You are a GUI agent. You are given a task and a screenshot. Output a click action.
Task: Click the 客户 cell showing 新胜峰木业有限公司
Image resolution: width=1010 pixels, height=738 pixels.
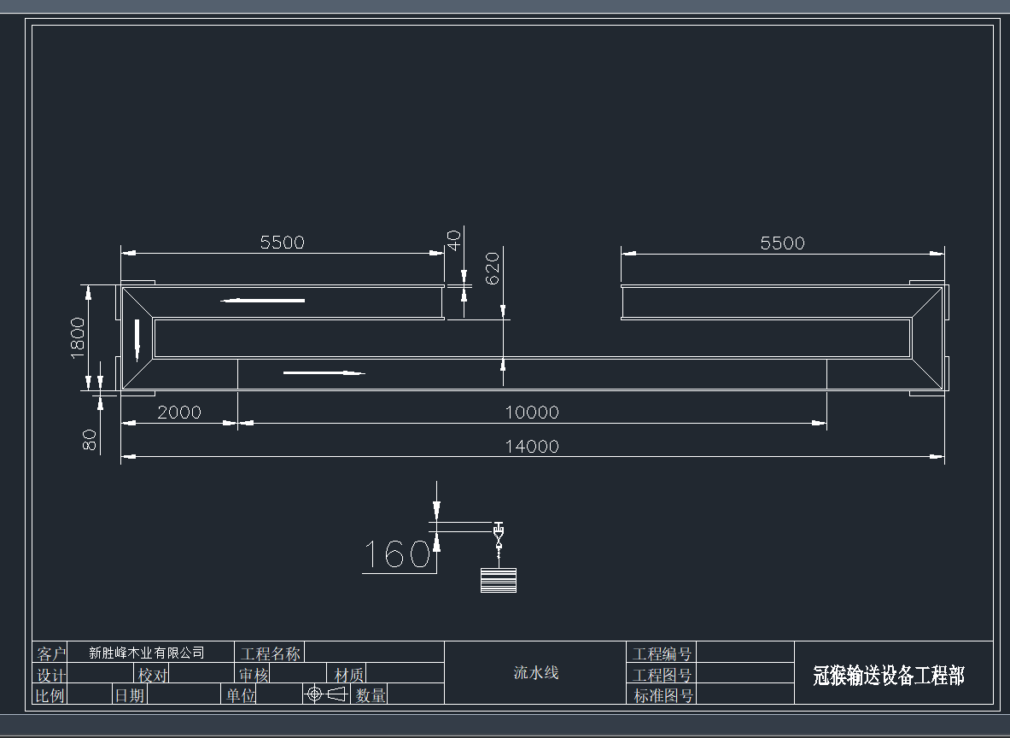pos(147,652)
